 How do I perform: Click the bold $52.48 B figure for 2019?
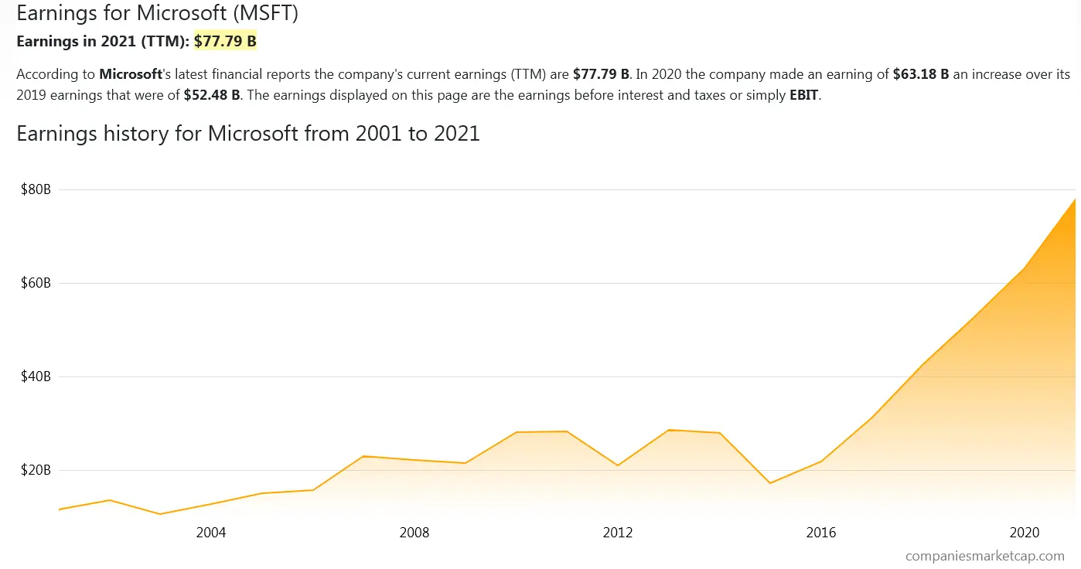tap(212, 96)
